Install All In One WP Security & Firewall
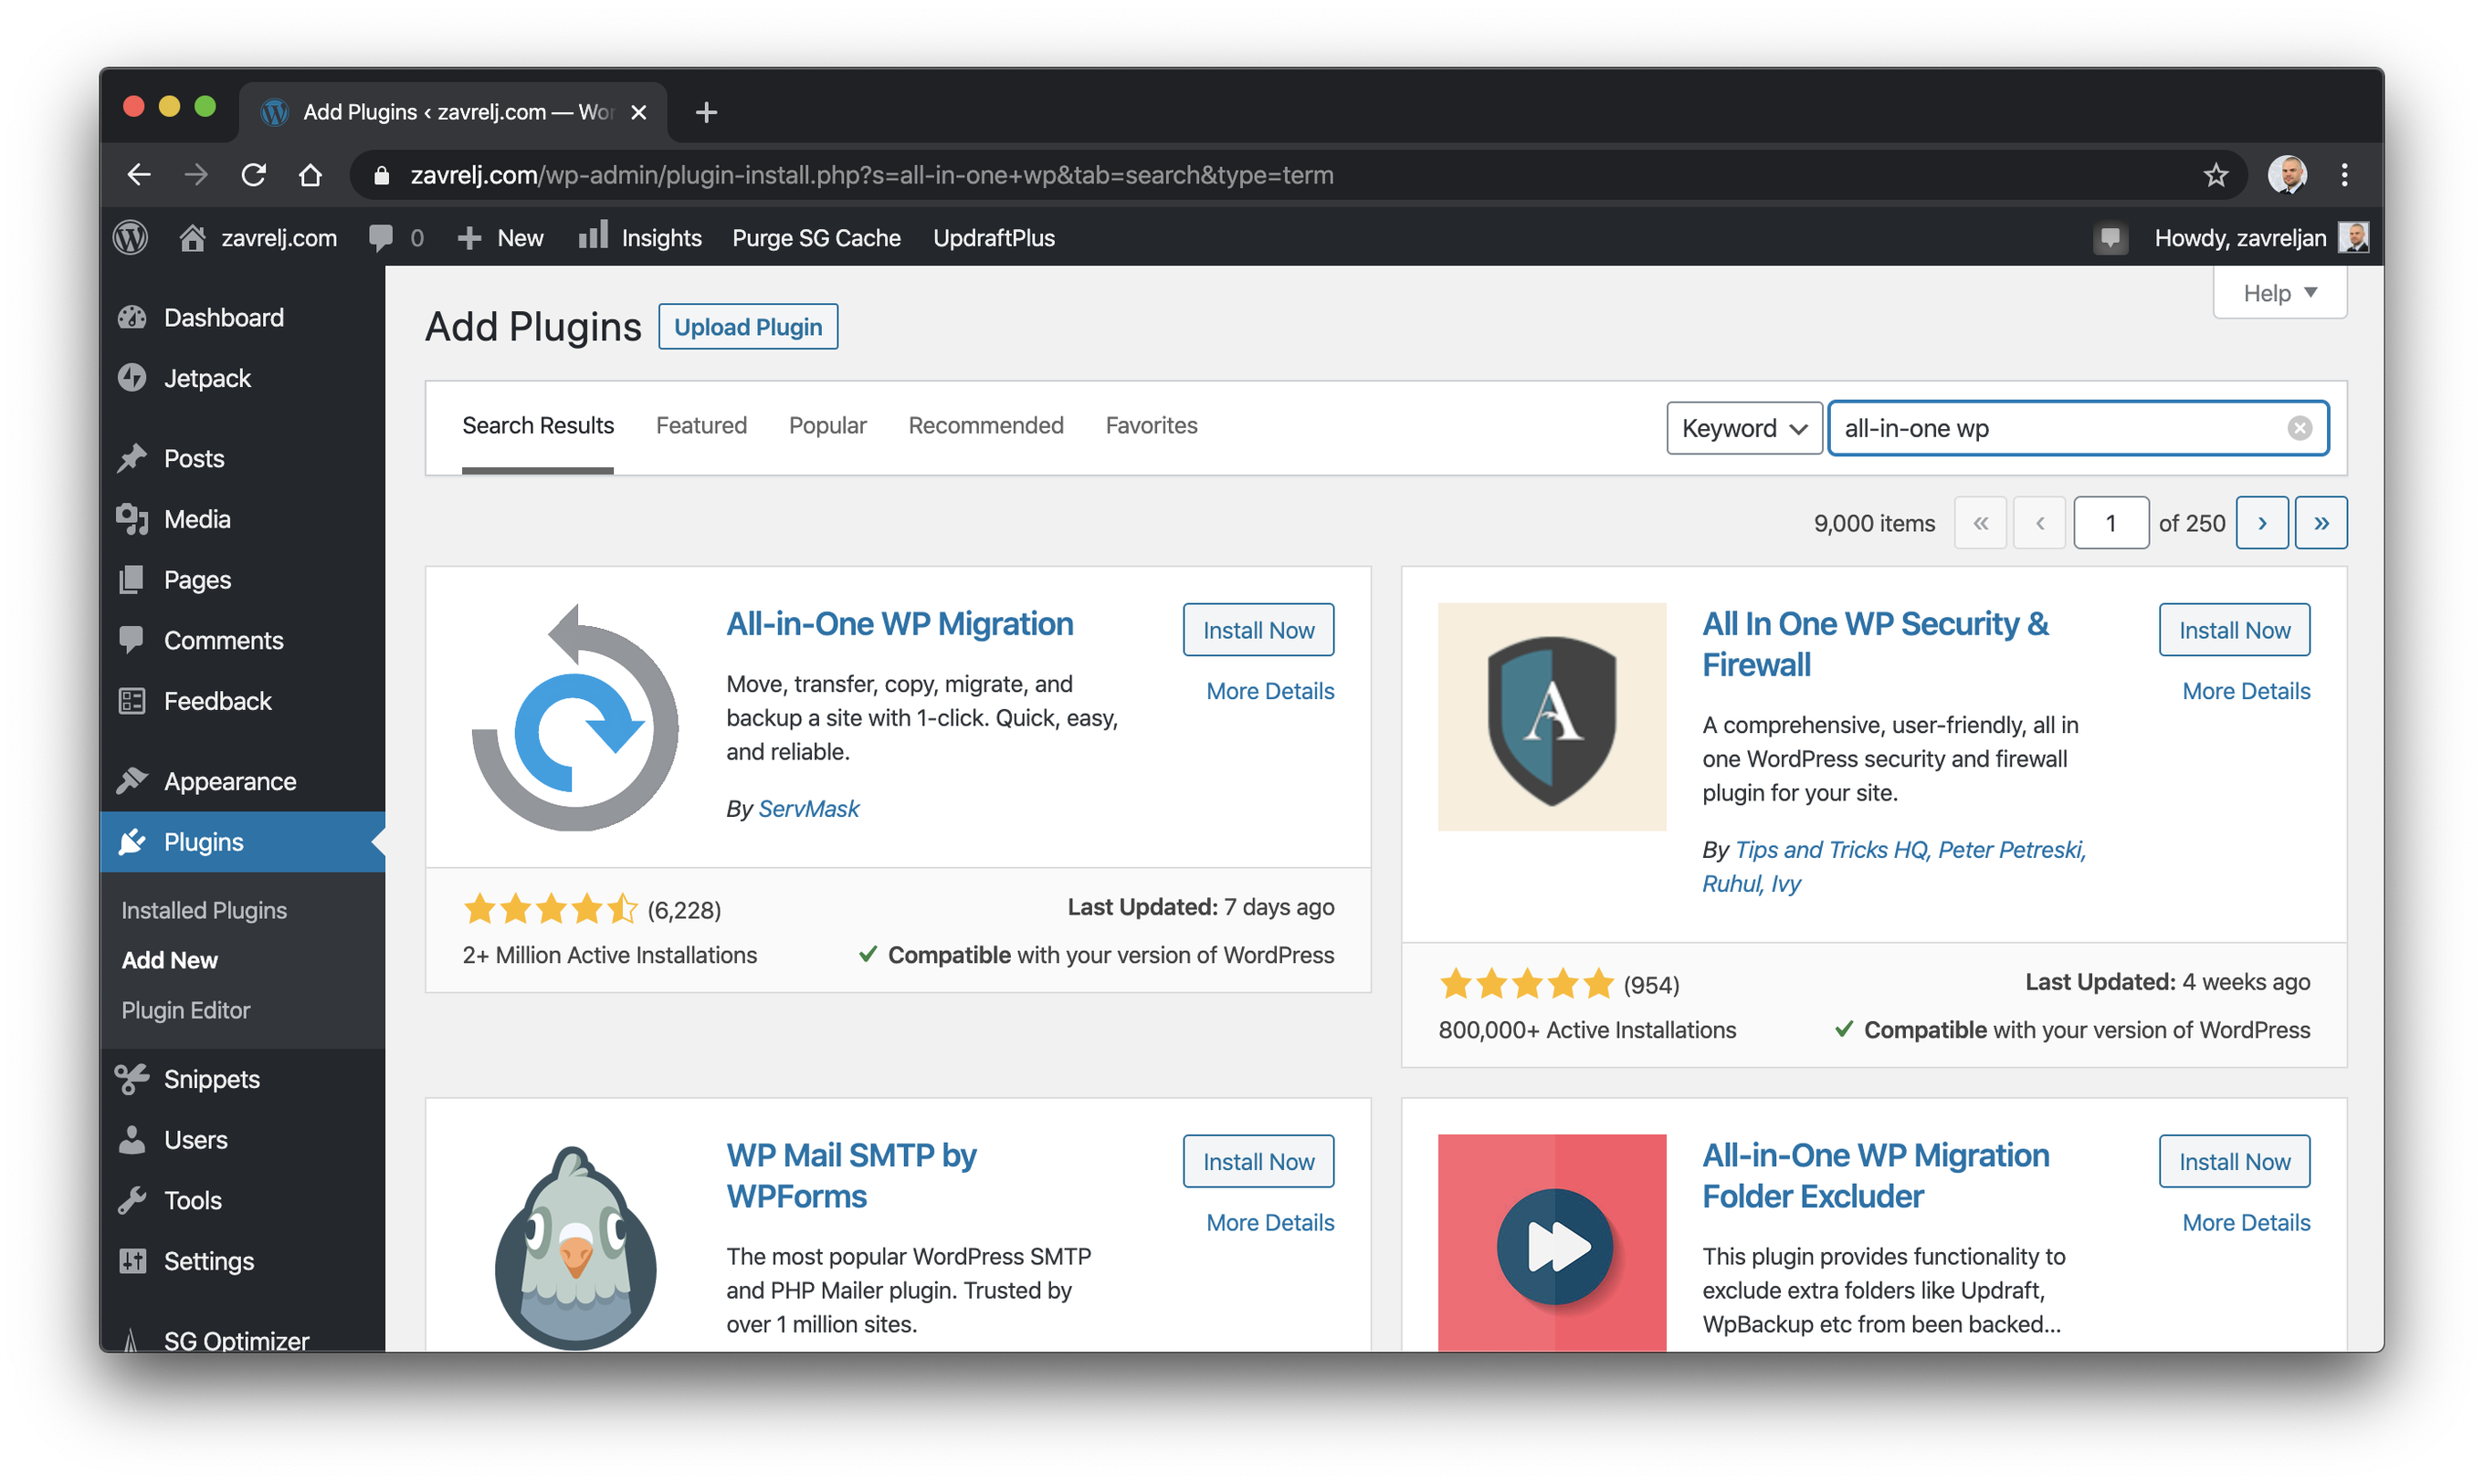Screen dimensions: 2484x1484 (2234, 630)
